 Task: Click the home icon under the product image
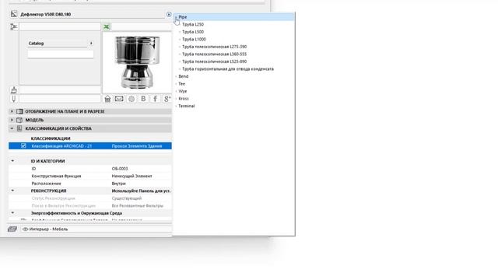[x=107, y=99]
